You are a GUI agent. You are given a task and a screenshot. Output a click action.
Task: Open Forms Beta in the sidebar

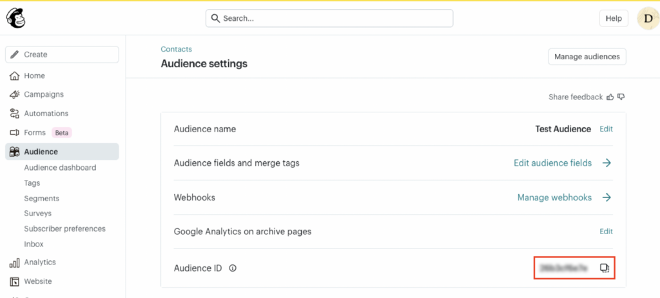tap(35, 132)
